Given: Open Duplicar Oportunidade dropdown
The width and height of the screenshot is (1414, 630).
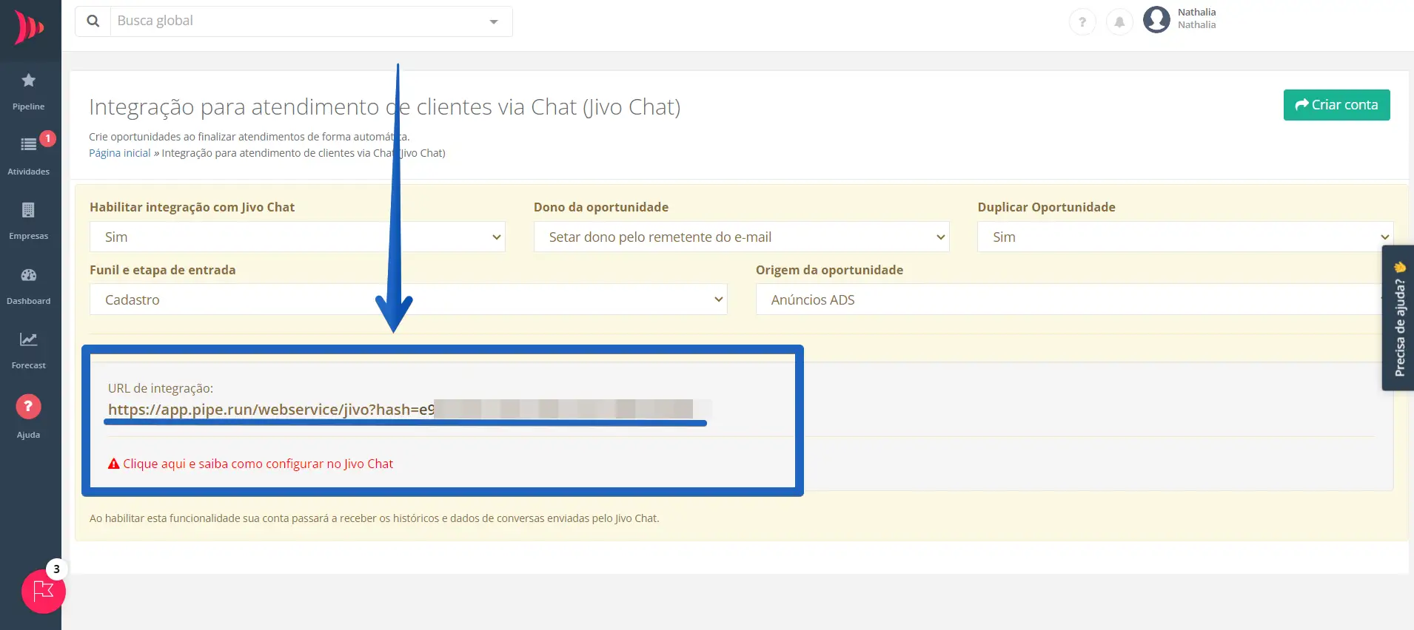Looking at the screenshot, I should pyautogui.click(x=1185, y=237).
